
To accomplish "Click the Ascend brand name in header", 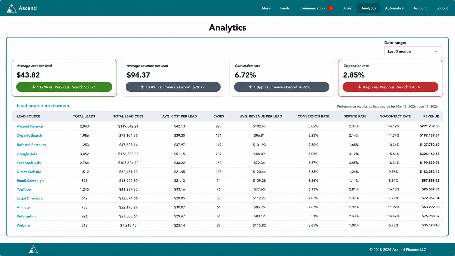I will pos(27,8).
